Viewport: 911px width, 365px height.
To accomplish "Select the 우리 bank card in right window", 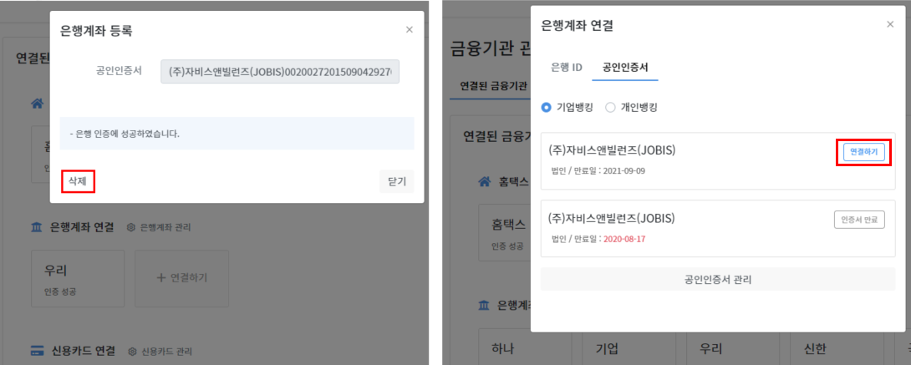I will [x=733, y=347].
